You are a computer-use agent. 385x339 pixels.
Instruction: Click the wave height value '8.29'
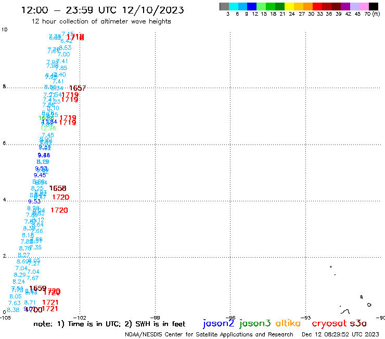(x=20, y=275)
